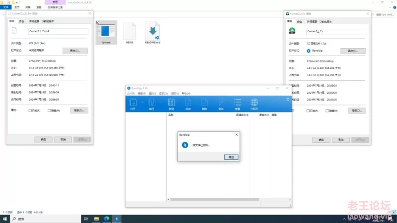Toggle 隐藏 checkbox in the lz4 properties window
The width and height of the screenshot is (397, 223).
coord(49,111)
